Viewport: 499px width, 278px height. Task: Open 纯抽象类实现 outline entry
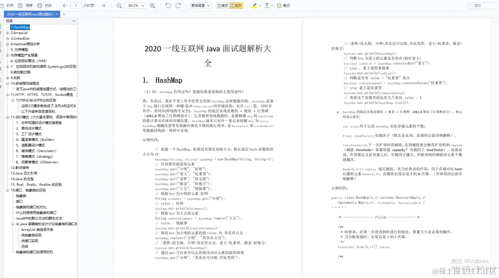tap(31, 235)
